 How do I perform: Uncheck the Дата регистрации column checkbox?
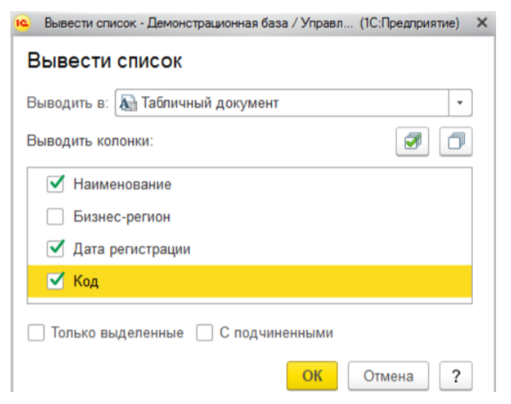tap(56, 249)
